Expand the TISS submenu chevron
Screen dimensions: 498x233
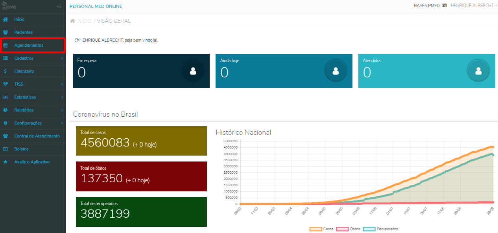coord(62,84)
